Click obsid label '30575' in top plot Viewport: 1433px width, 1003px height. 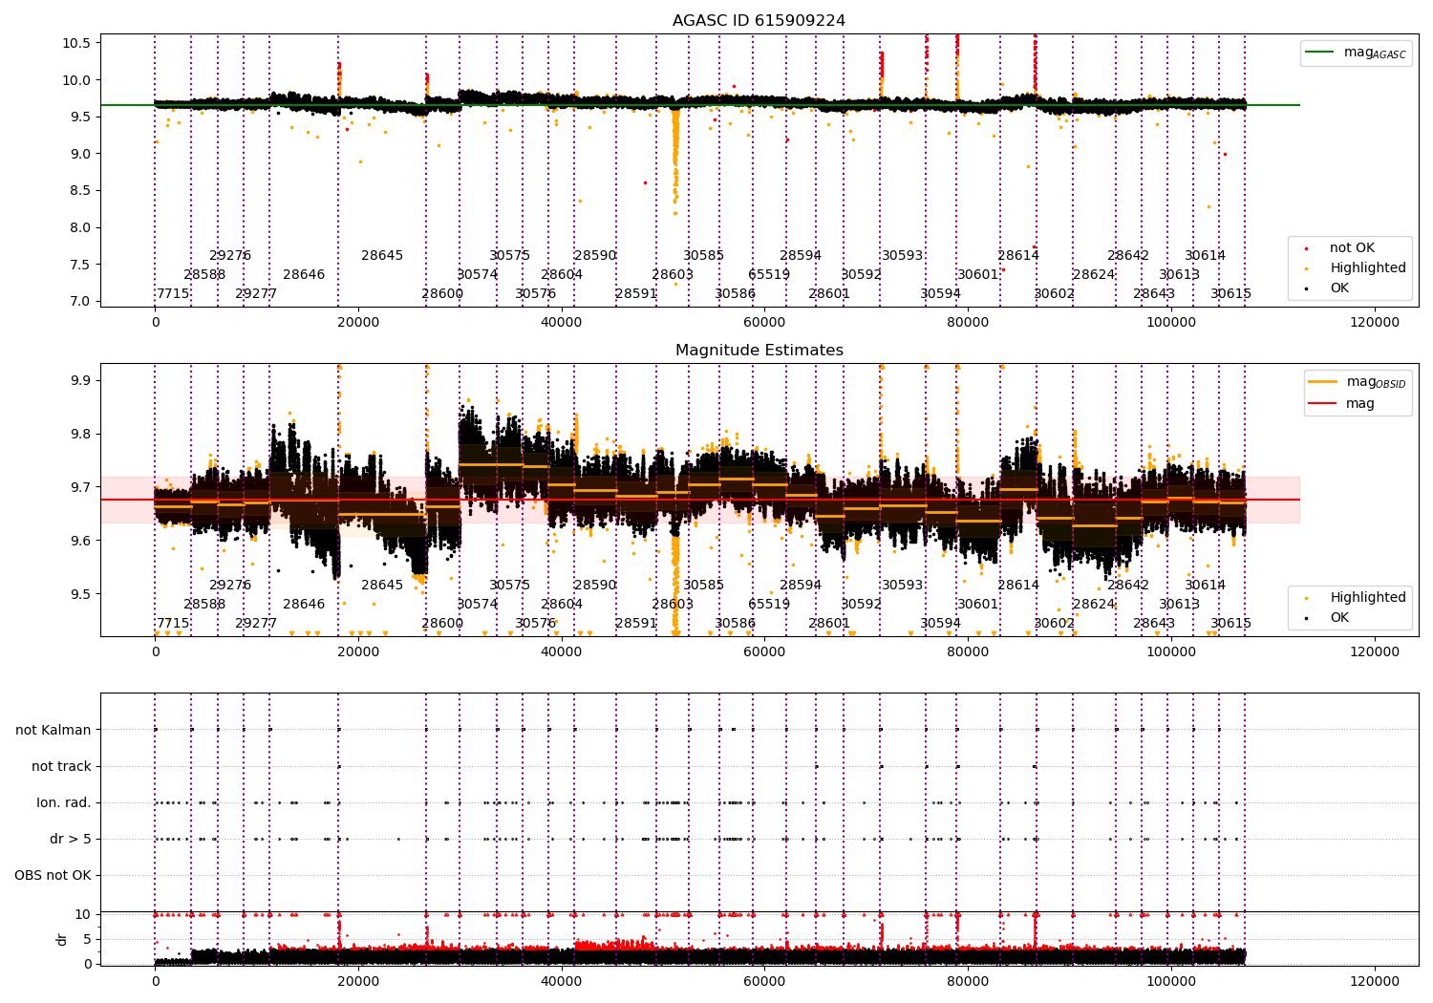point(510,256)
